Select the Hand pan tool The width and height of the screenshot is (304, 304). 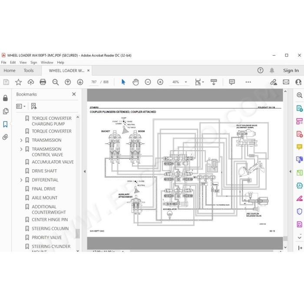[x=135, y=82]
